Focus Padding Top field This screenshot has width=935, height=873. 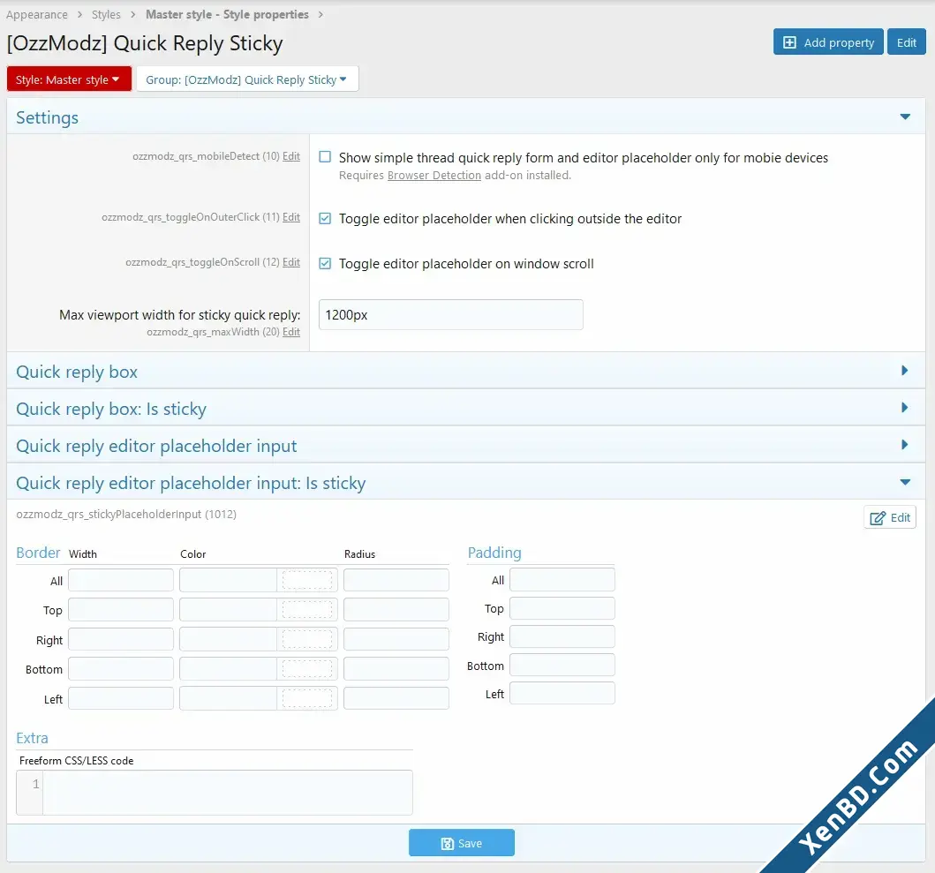click(562, 608)
